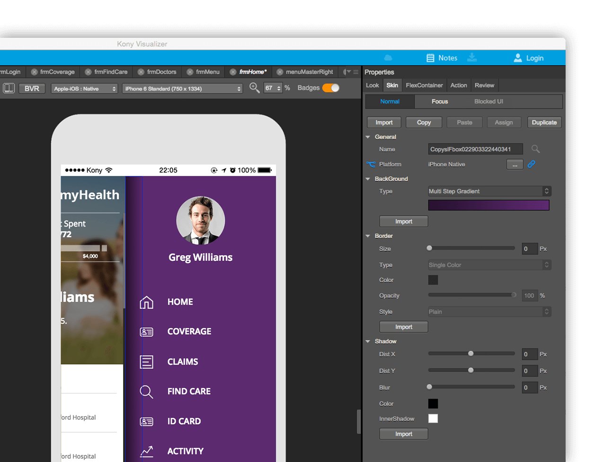Screen dimensions: 604x462
Task: Select the Blocked UI skin state
Action: click(x=489, y=101)
